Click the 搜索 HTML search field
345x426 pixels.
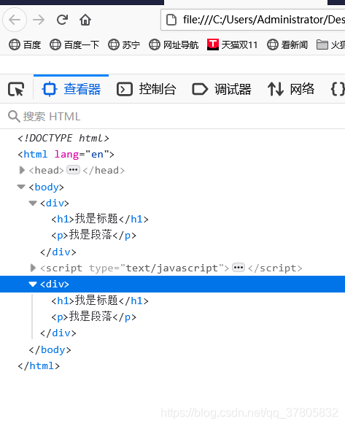pyautogui.click(x=172, y=116)
